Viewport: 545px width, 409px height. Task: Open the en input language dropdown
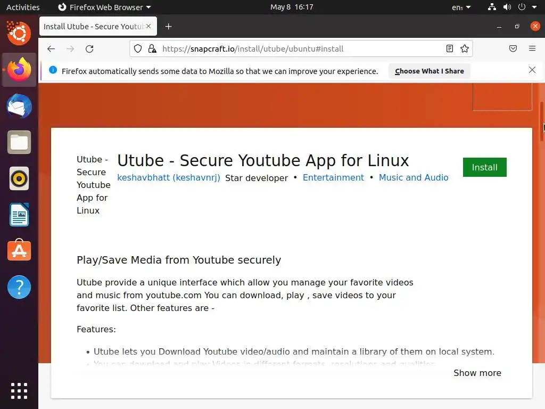point(461,7)
